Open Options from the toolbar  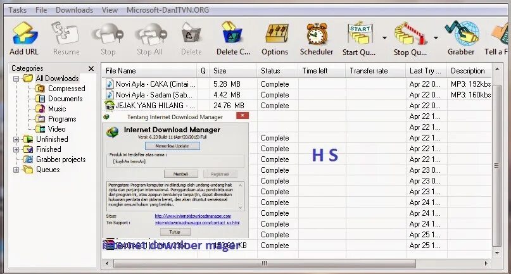click(277, 34)
